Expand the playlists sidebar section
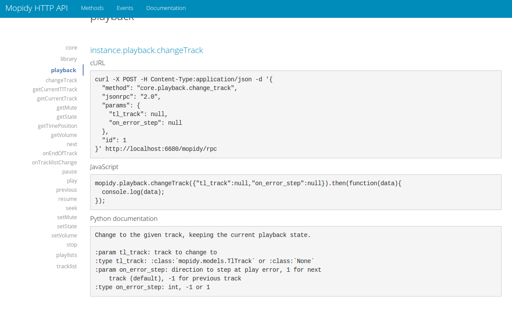 tap(67, 255)
